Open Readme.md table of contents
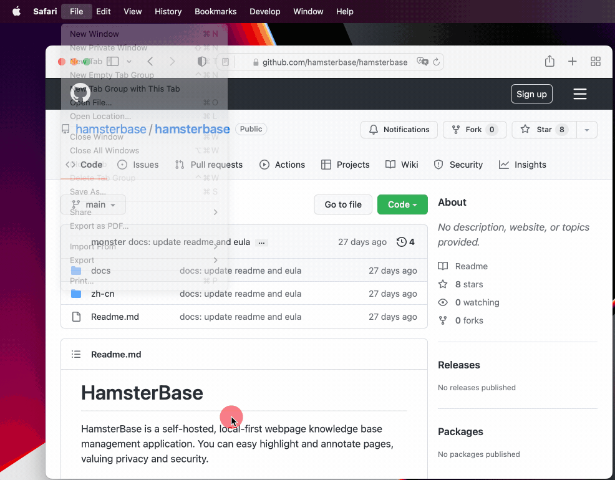The image size is (615, 480). [76, 354]
